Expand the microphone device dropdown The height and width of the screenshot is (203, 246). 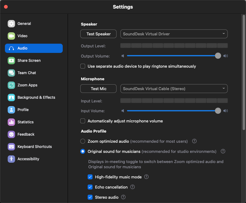tap(174, 89)
